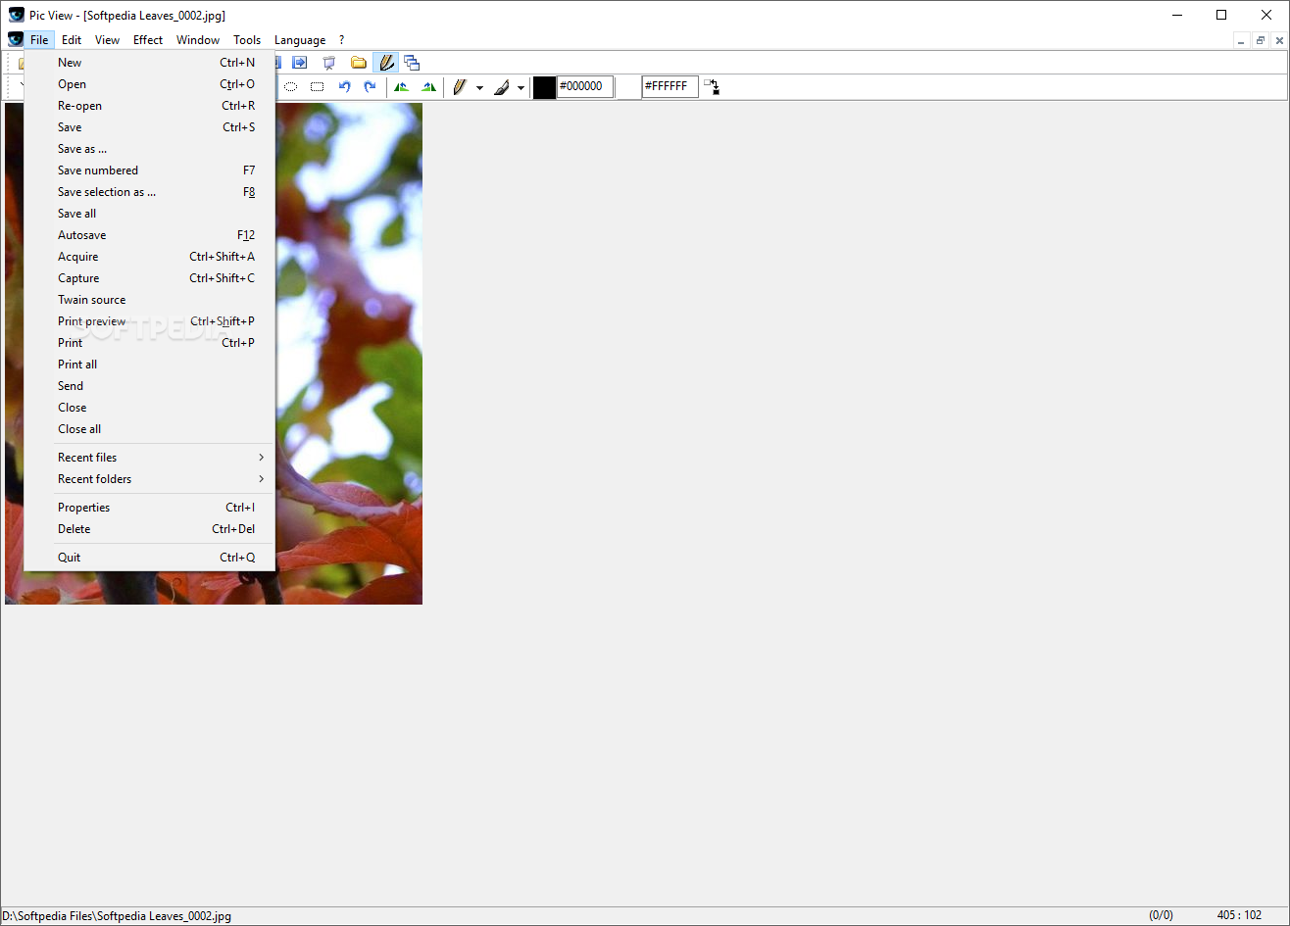Select the ellipse selection tool
The image size is (1290, 926).
click(x=291, y=87)
